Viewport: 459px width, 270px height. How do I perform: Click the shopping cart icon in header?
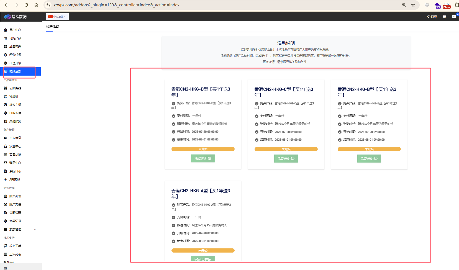pos(444,17)
